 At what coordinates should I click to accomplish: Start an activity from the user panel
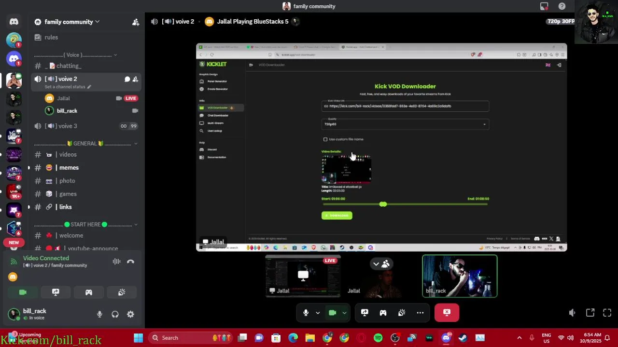click(x=89, y=292)
